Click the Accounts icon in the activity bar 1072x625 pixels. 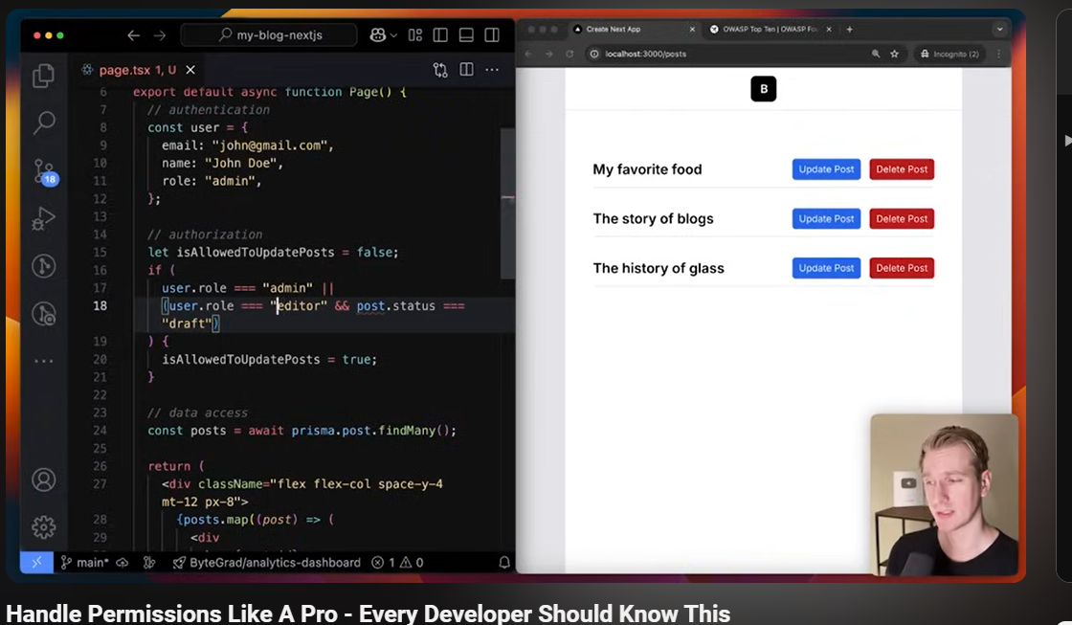(43, 480)
